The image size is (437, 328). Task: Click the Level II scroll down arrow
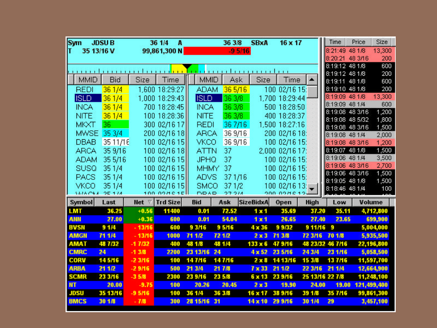312,189
